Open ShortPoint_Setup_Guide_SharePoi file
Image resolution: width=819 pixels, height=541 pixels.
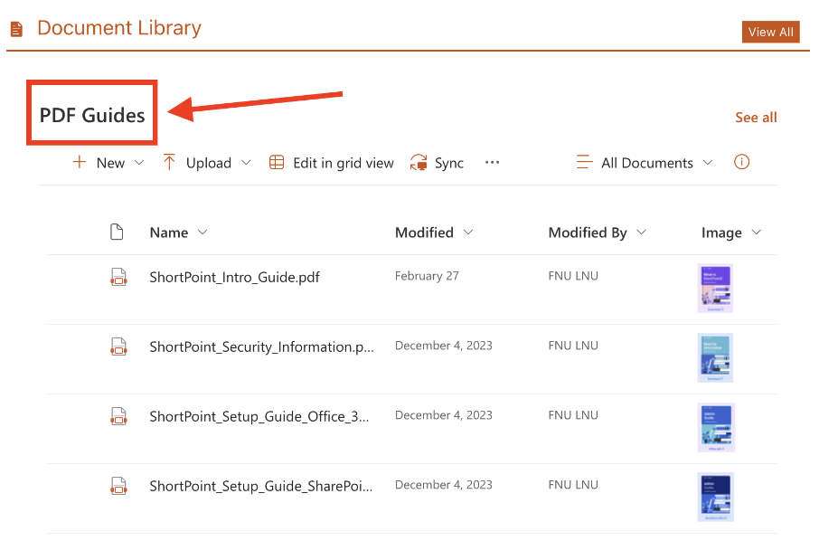click(261, 486)
